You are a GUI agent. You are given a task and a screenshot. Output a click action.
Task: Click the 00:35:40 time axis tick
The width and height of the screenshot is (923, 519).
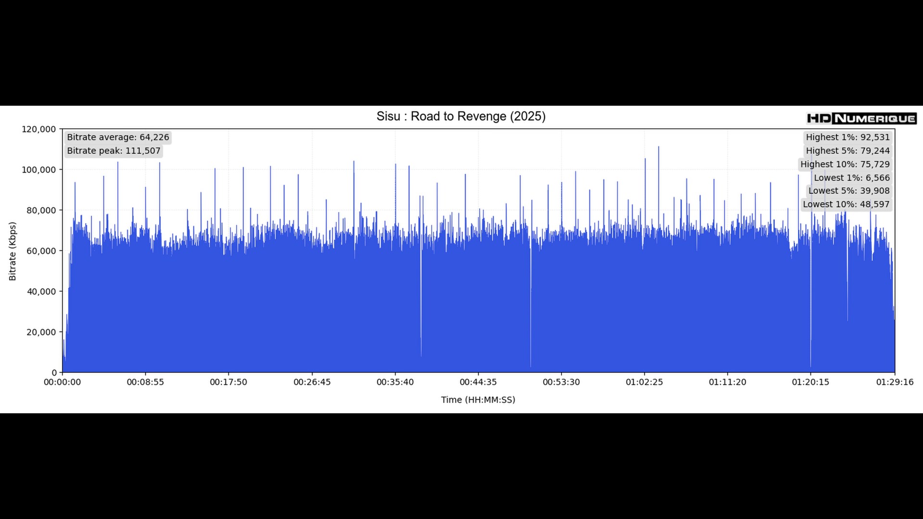(395, 382)
